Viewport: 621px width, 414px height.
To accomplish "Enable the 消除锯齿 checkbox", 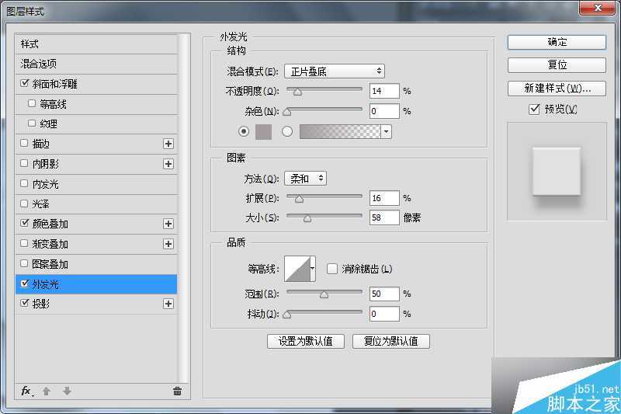I will [332, 269].
